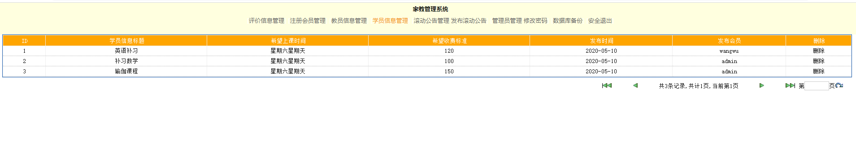The height and width of the screenshot is (165, 856).
Task: Go to the first page icon
Action: click(607, 85)
